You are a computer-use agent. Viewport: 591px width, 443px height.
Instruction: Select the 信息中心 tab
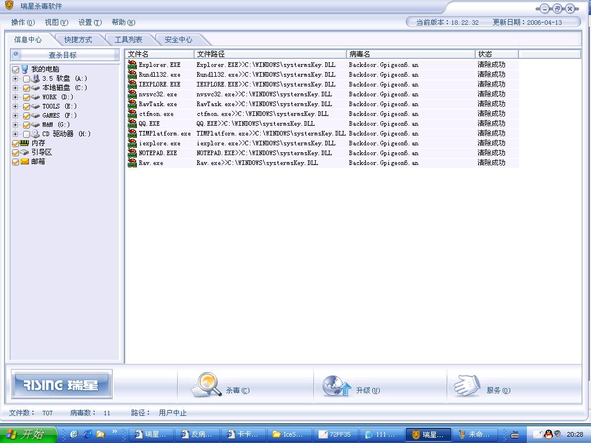click(x=28, y=40)
